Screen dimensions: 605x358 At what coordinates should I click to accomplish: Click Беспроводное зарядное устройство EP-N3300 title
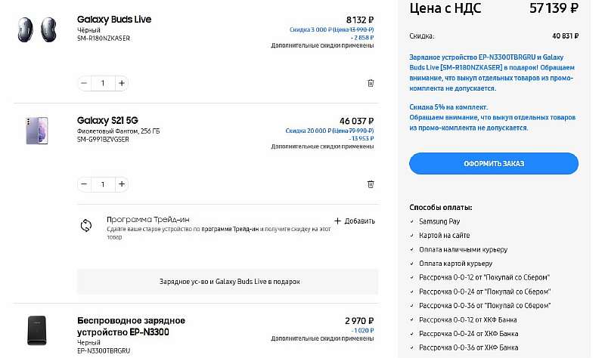131,326
